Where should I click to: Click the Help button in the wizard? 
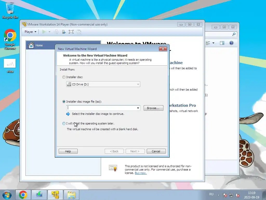[x=68, y=151]
